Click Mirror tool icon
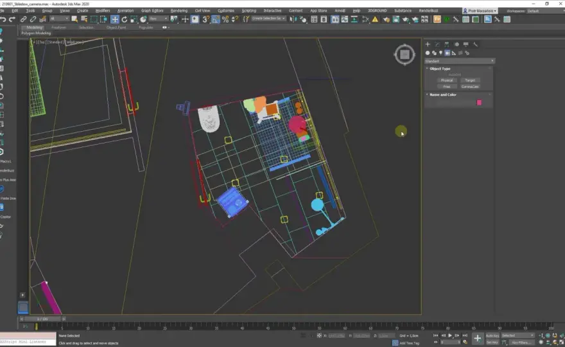Image resolution: width=565 pixels, height=347 pixels. [293, 19]
